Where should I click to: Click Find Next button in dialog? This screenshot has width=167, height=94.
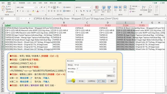(x=102, y=81)
